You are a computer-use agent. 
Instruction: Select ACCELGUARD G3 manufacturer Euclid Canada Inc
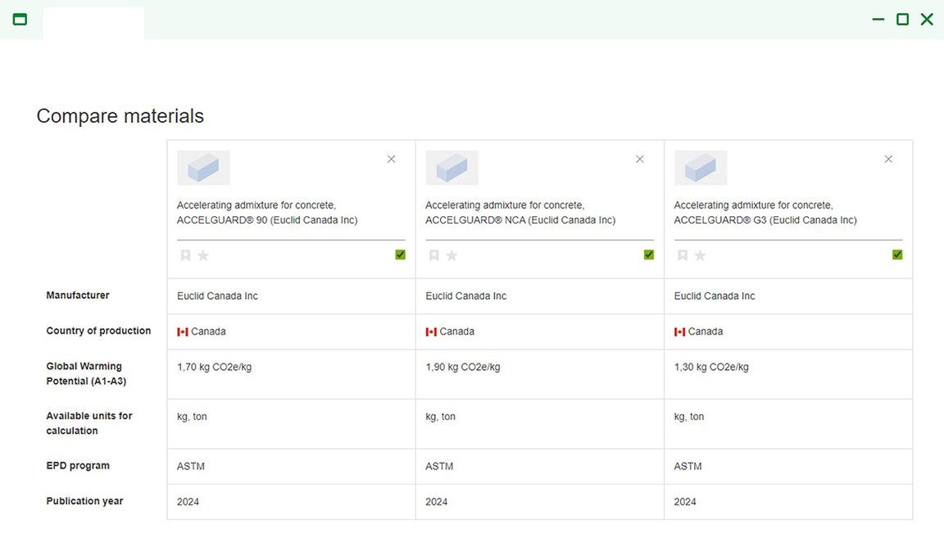point(715,296)
